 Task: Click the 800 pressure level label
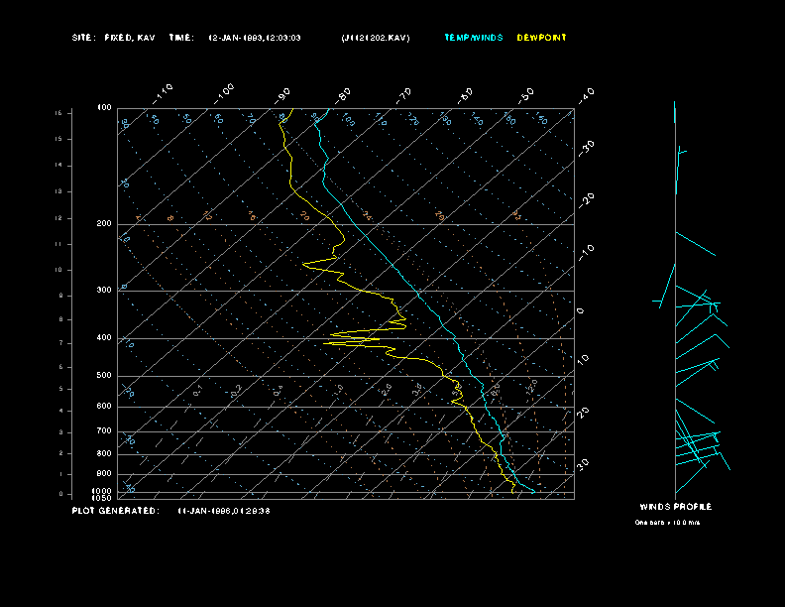104,453
